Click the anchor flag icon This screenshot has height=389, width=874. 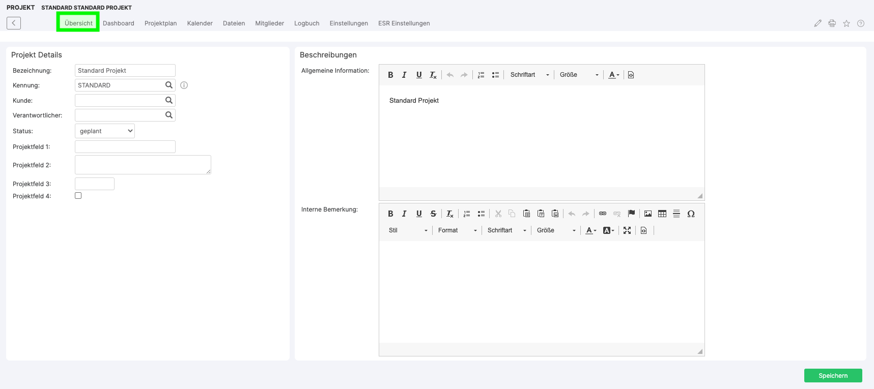(x=631, y=214)
